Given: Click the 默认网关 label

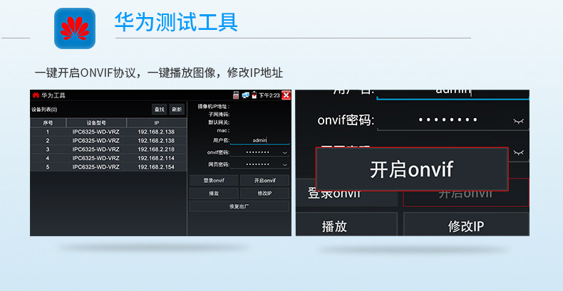Looking at the screenshot, I should [219, 122].
